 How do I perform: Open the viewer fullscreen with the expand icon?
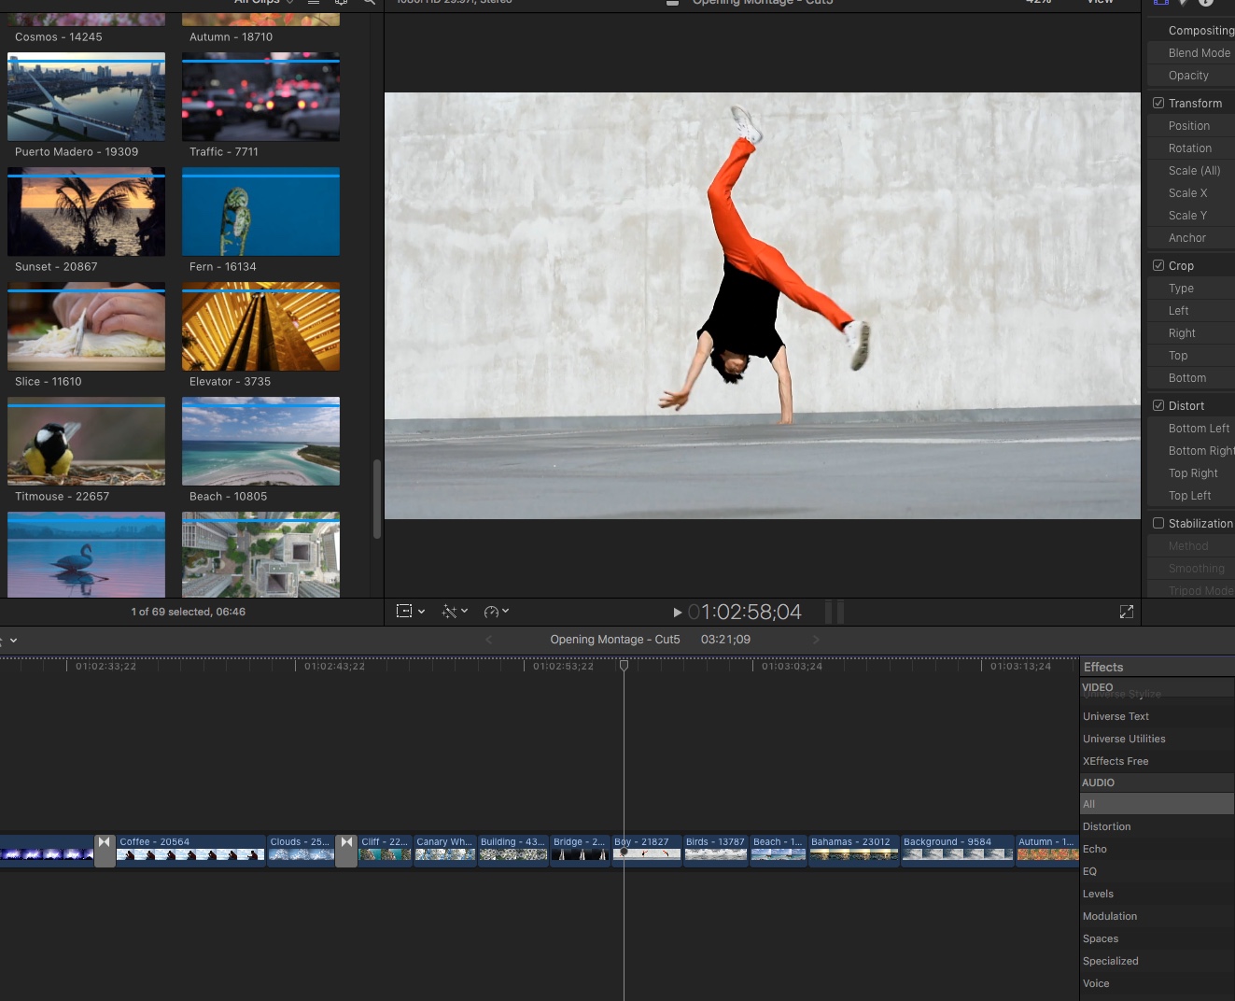click(1127, 612)
